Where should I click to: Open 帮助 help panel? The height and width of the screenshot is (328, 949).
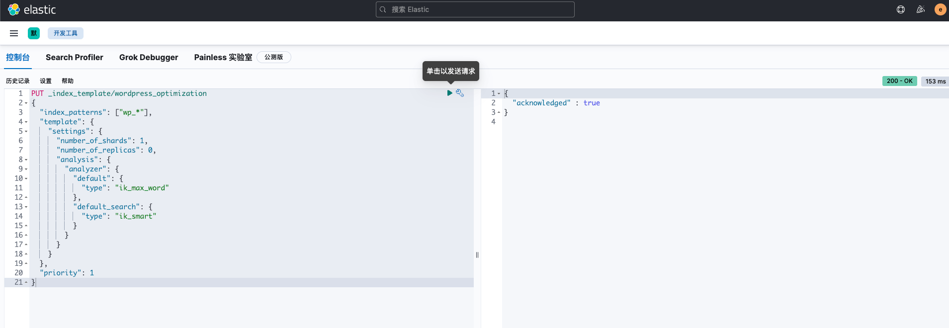pyautogui.click(x=68, y=81)
